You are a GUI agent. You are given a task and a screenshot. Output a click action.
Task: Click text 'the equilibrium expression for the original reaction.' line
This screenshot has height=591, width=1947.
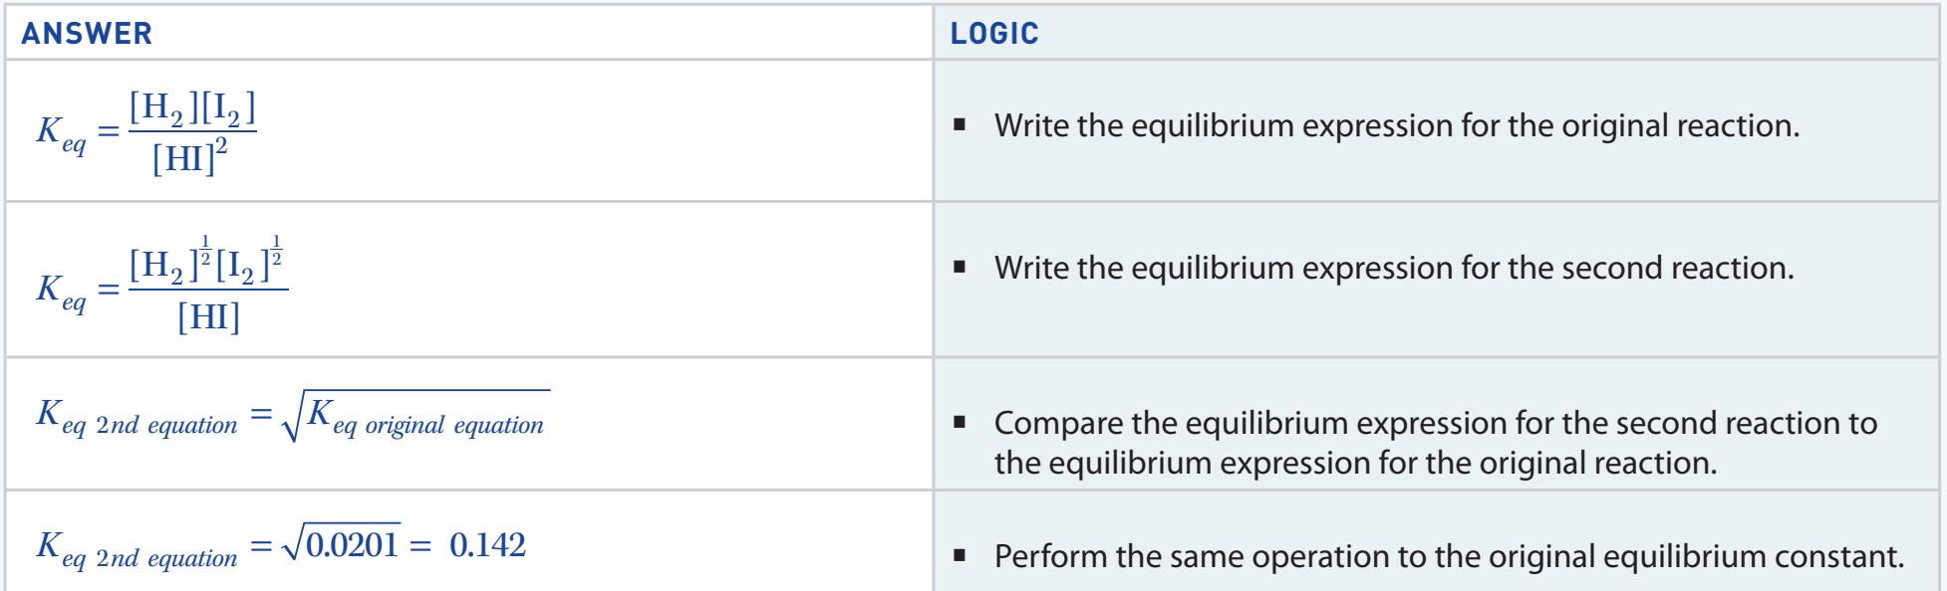pyautogui.click(x=1356, y=463)
